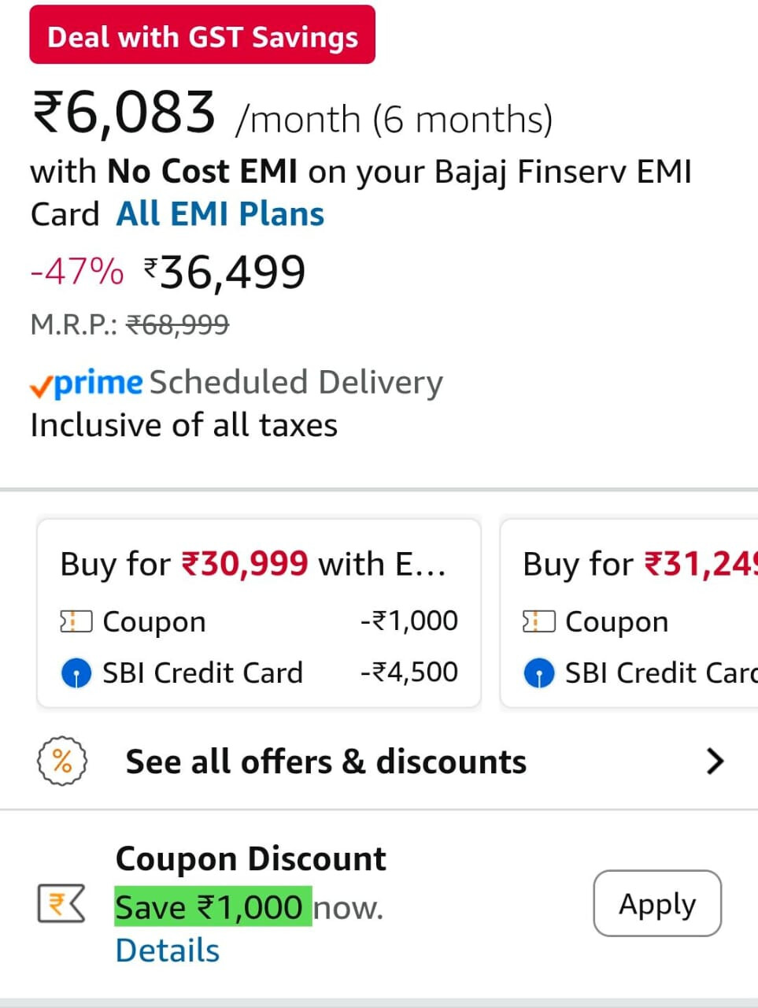Click the highlighted Save ₹1,000 text
Viewport: 758px width, 1008px height.
coord(213,907)
